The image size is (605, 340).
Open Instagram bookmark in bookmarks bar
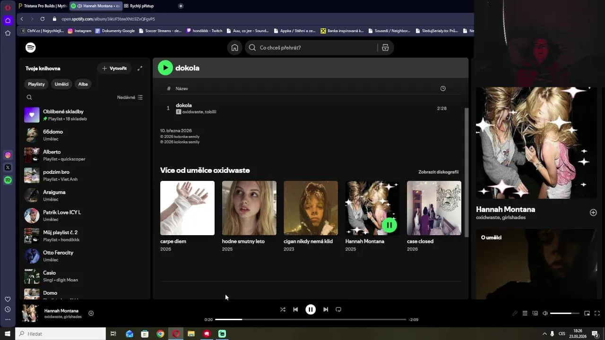coord(79,31)
